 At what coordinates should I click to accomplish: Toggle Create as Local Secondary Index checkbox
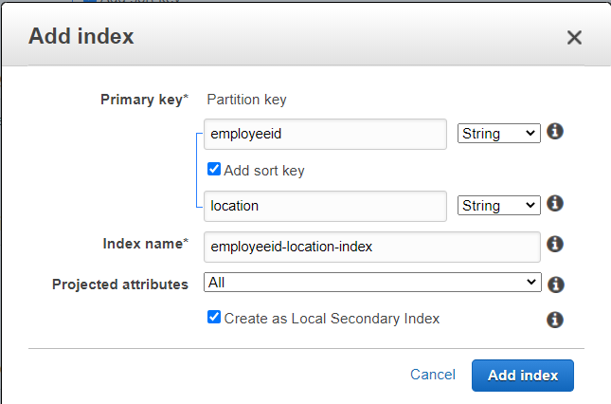(214, 319)
